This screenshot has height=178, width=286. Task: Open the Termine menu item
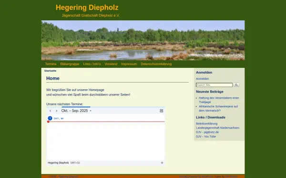click(x=51, y=64)
